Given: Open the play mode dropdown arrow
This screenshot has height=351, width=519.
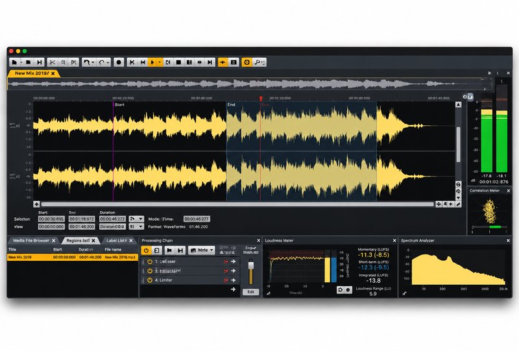Looking at the screenshot, I should [160, 62].
